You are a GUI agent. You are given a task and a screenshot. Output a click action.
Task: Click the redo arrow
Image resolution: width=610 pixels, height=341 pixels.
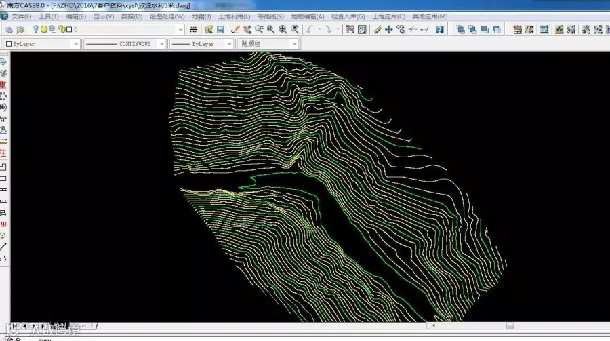coord(328,30)
